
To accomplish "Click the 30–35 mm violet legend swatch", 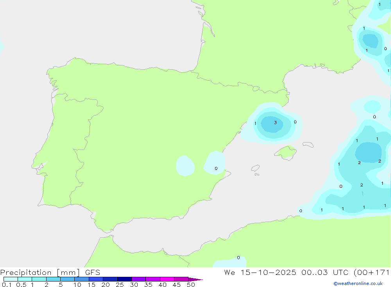I will point(138,279).
